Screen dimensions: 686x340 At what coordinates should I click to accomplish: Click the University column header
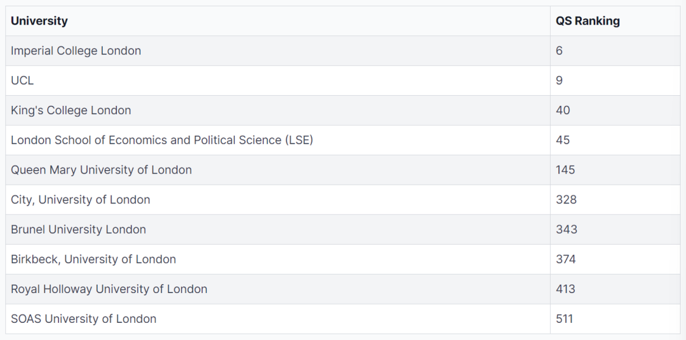[x=39, y=21]
